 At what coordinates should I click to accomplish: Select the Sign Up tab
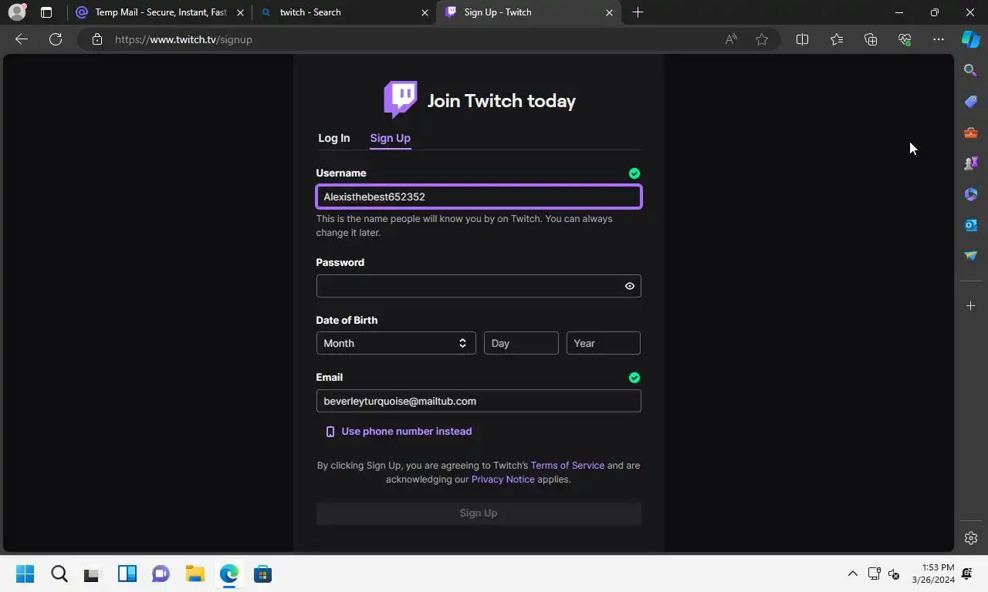point(390,138)
